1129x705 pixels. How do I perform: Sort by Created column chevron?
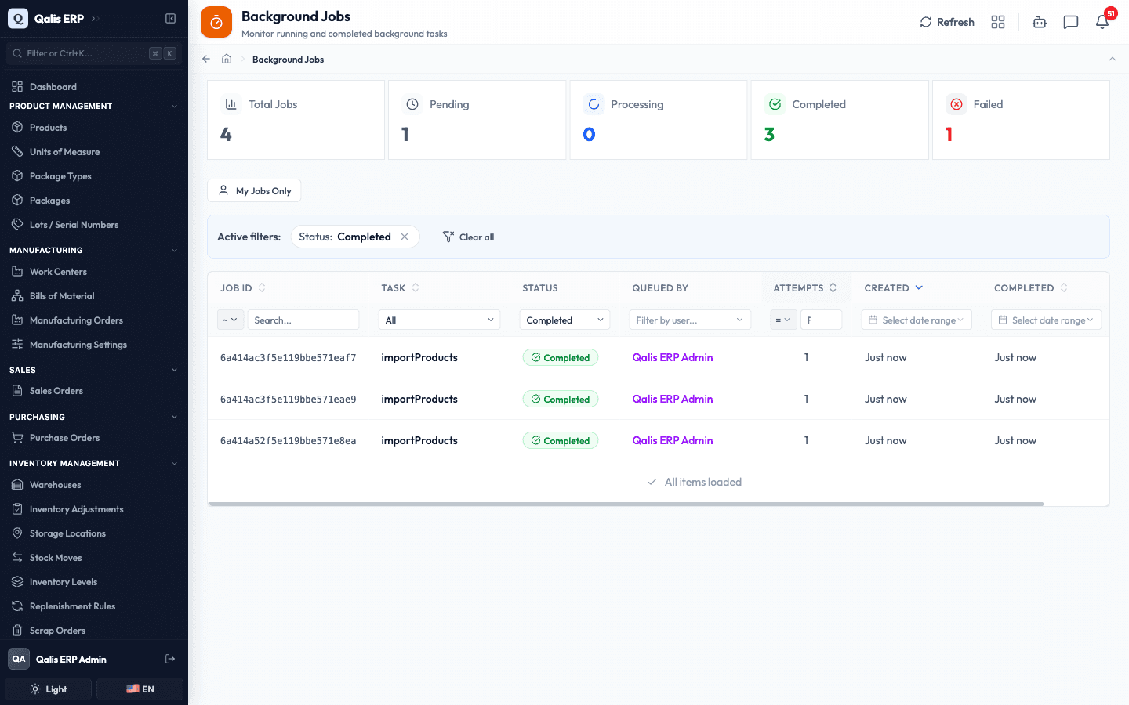(x=919, y=287)
